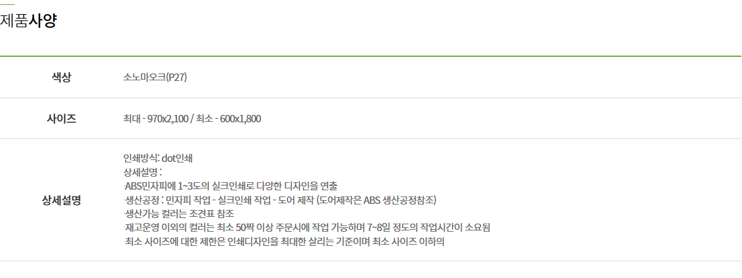Image resolution: width=742 pixels, height=278 pixels.
Task: Click the "상세설명 :" line inside the description
Action: point(142,172)
